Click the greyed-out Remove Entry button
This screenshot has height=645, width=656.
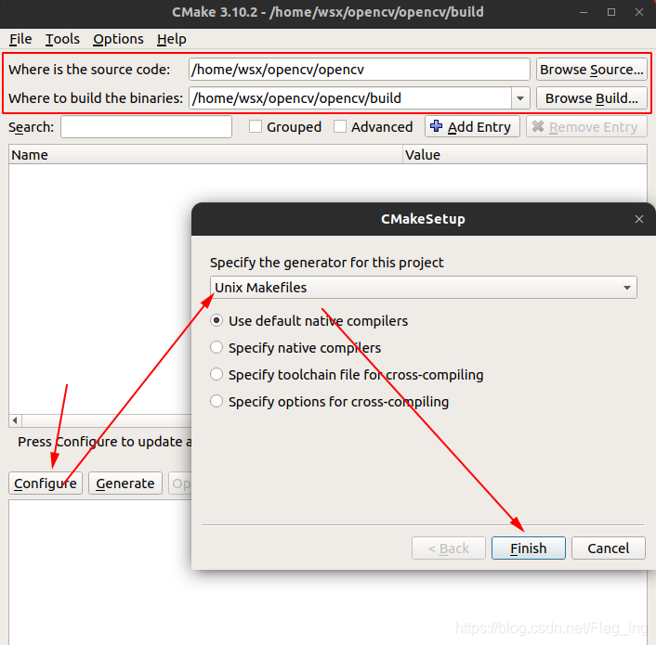tap(586, 126)
